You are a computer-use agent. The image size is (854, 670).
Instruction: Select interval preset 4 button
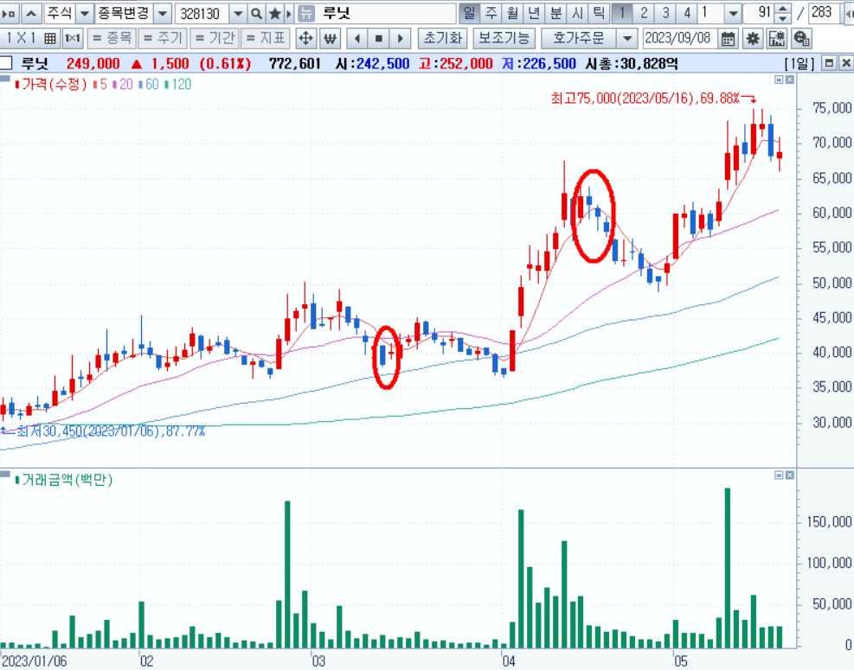(x=686, y=13)
